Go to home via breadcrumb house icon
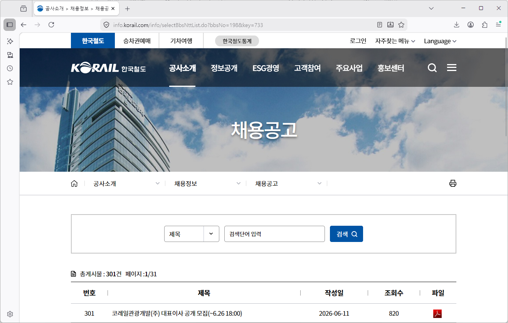The width and height of the screenshot is (508, 323). 74,184
